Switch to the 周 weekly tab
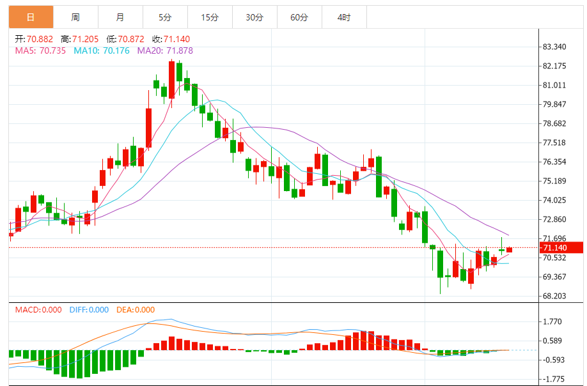587x386 pixels. coord(75,17)
